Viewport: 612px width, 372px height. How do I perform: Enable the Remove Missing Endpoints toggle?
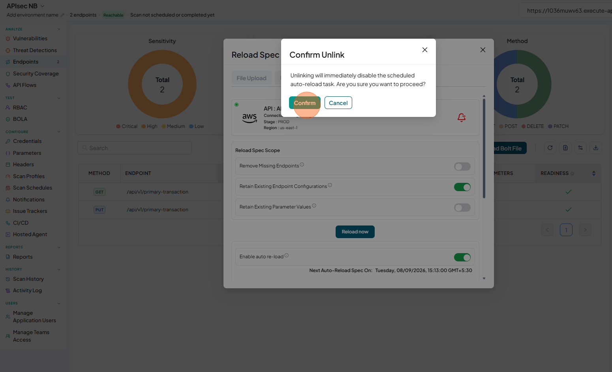462,167
